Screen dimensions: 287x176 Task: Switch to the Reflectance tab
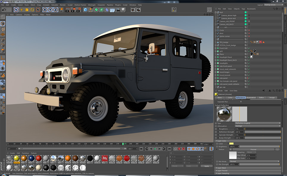click(240, 97)
